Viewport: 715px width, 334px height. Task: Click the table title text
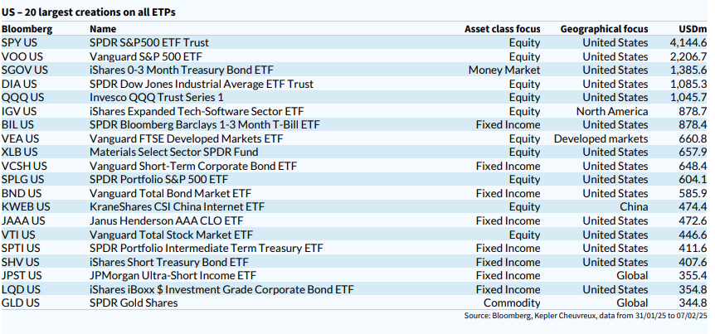(88, 12)
